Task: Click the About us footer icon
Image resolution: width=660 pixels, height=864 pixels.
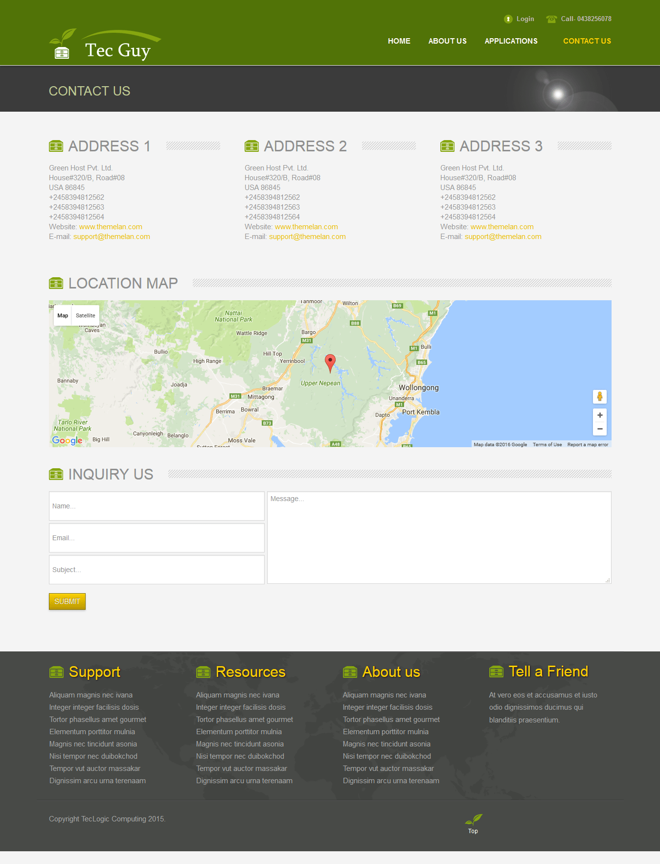Action: pyautogui.click(x=350, y=672)
